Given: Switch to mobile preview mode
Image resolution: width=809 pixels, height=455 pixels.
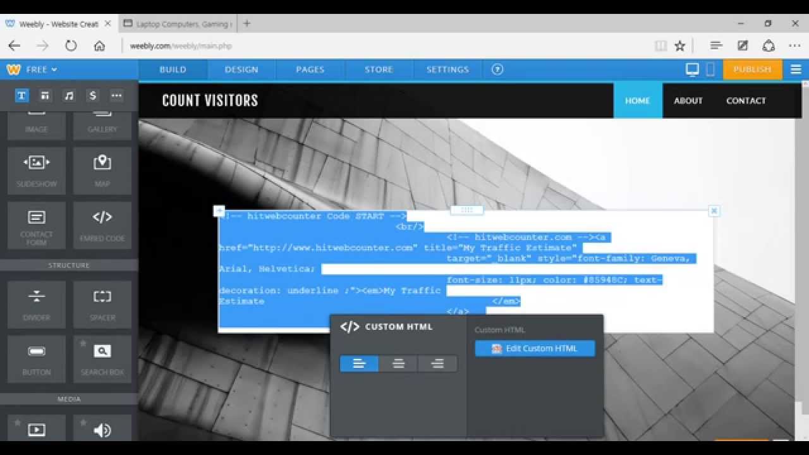Looking at the screenshot, I should pos(710,70).
